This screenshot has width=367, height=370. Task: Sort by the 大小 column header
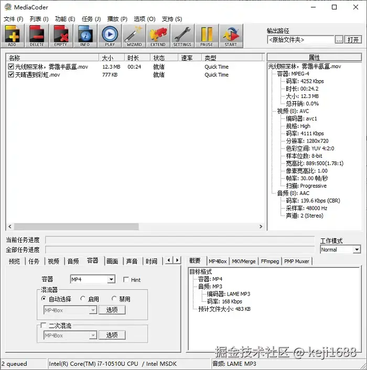pos(112,58)
